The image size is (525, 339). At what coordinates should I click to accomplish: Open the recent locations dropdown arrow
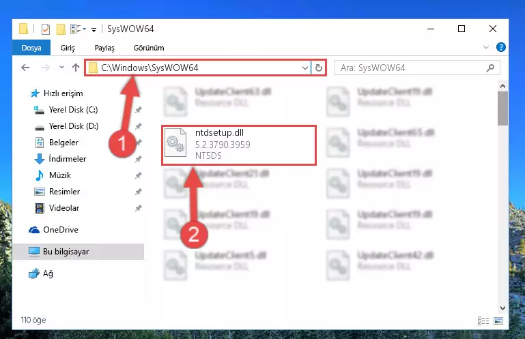[61, 68]
